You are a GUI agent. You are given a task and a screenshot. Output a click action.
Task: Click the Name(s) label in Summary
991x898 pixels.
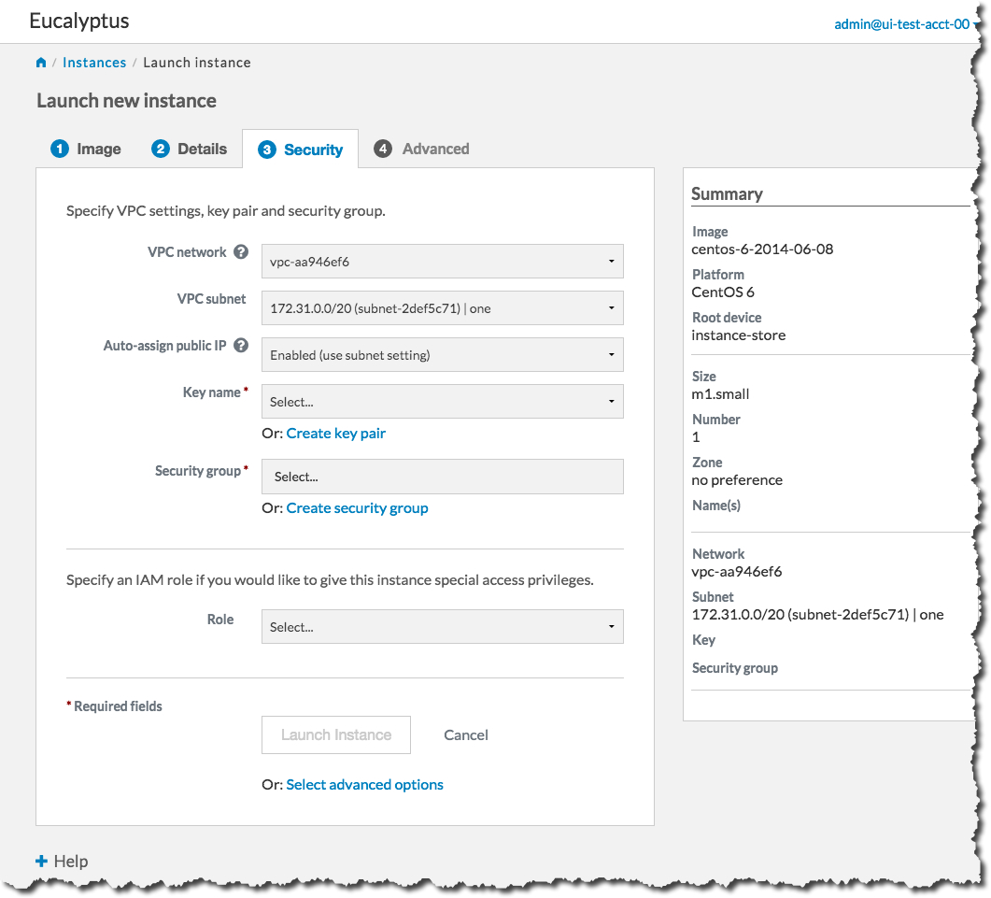click(716, 506)
